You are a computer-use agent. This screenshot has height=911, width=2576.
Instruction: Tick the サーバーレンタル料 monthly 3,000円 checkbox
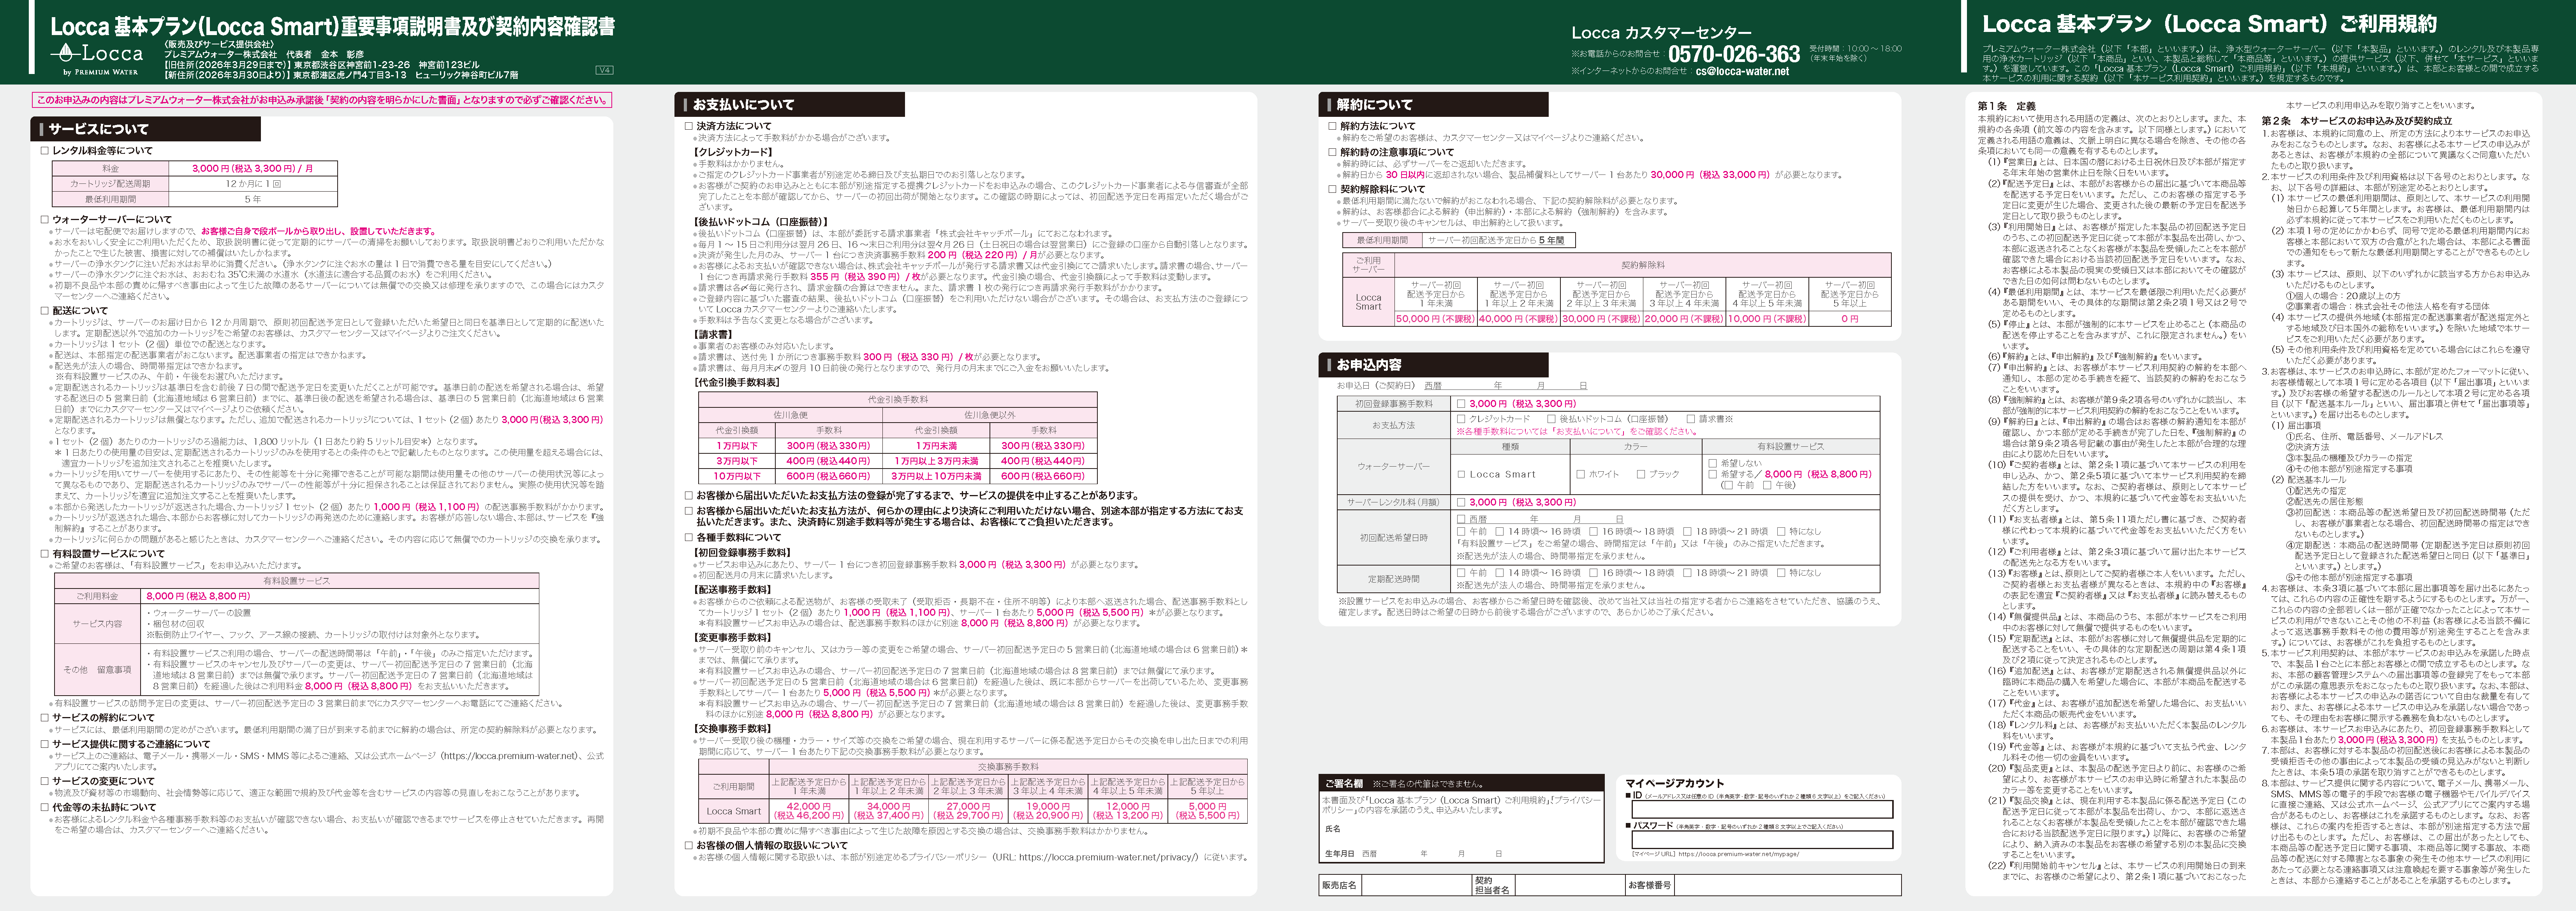[1461, 502]
